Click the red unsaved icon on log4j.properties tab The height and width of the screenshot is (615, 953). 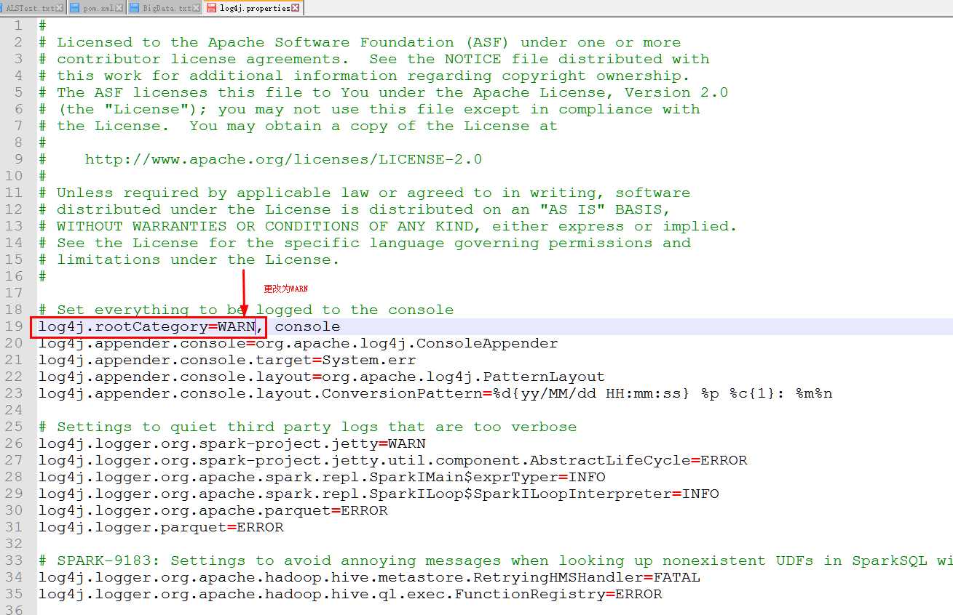pos(211,8)
